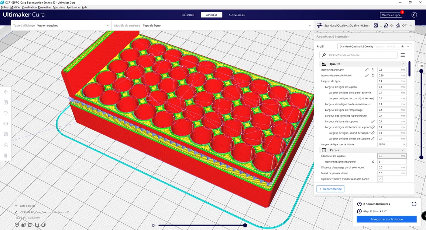This screenshot has height=230, width=426.
Task: Open the Modifier menu
Action: click(x=16, y=7)
